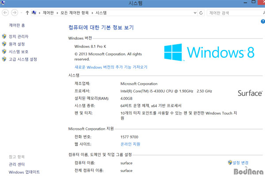Click the Back navigation arrow

pyautogui.click(x=5, y=13)
